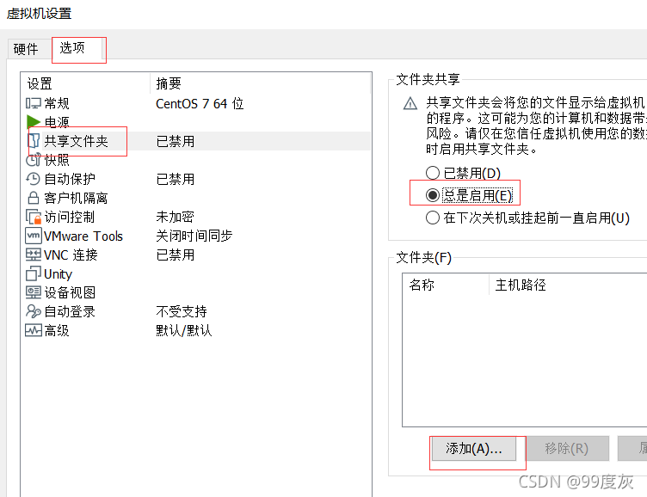Screen dimensions: 647x497
Task: Click the 名称 column header
Action: tap(446, 285)
